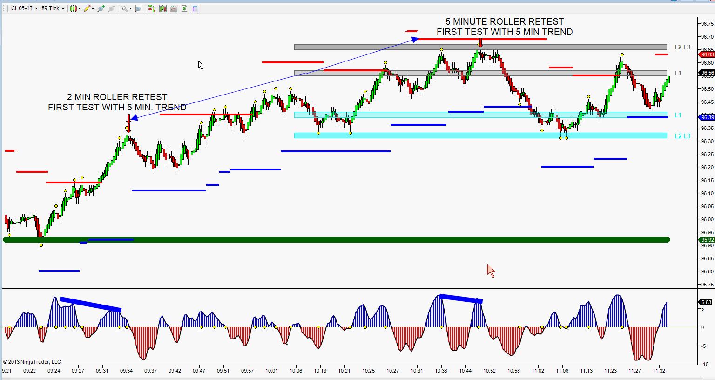This screenshot has width=715, height=380.
Task: Click the red 96.63 price marker
Action: tap(707, 54)
